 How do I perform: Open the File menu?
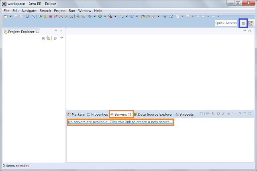click(6, 11)
